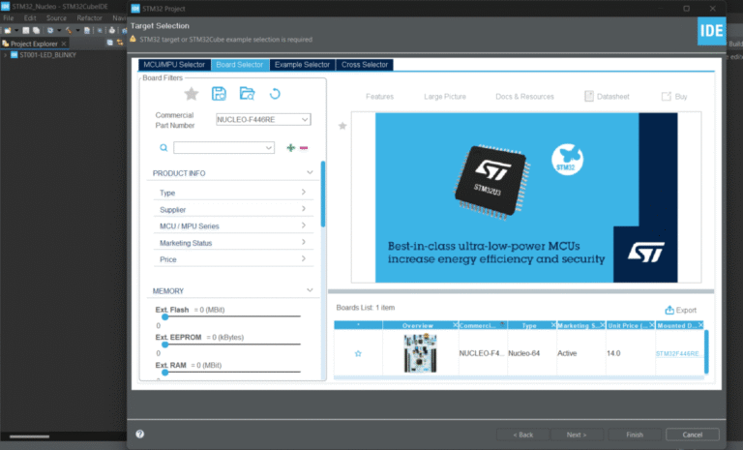Click the Next button
743x450 pixels.
(x=577, y=435)
